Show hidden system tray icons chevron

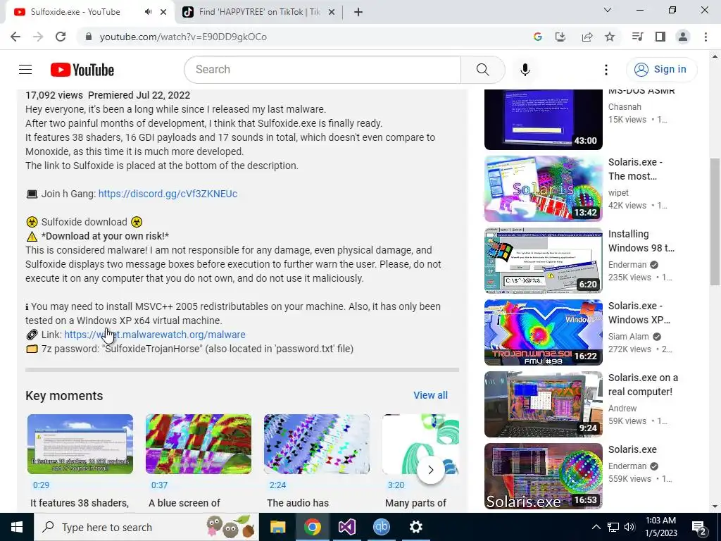pos(596,527)
